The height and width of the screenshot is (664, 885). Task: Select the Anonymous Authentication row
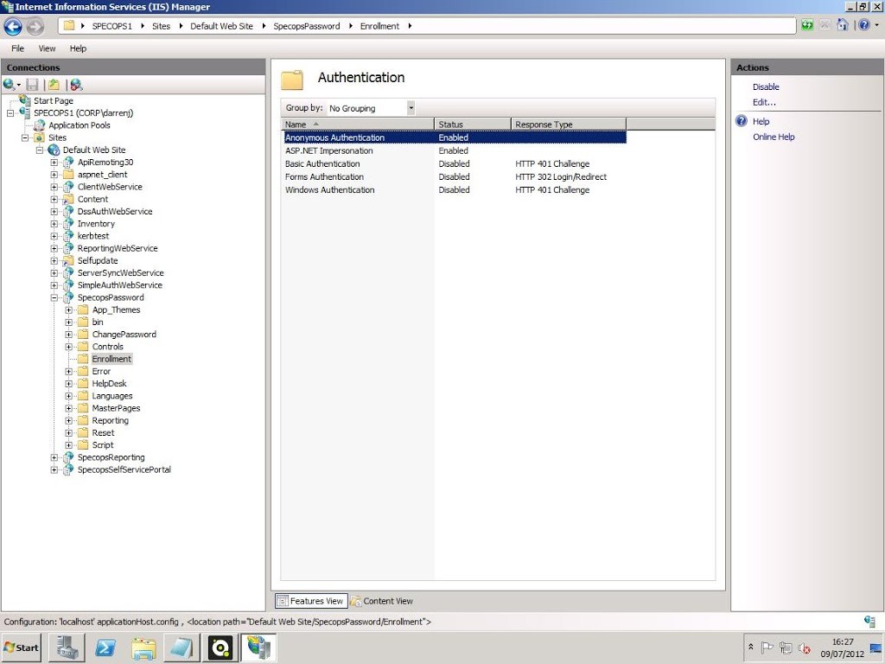[455, 137]
